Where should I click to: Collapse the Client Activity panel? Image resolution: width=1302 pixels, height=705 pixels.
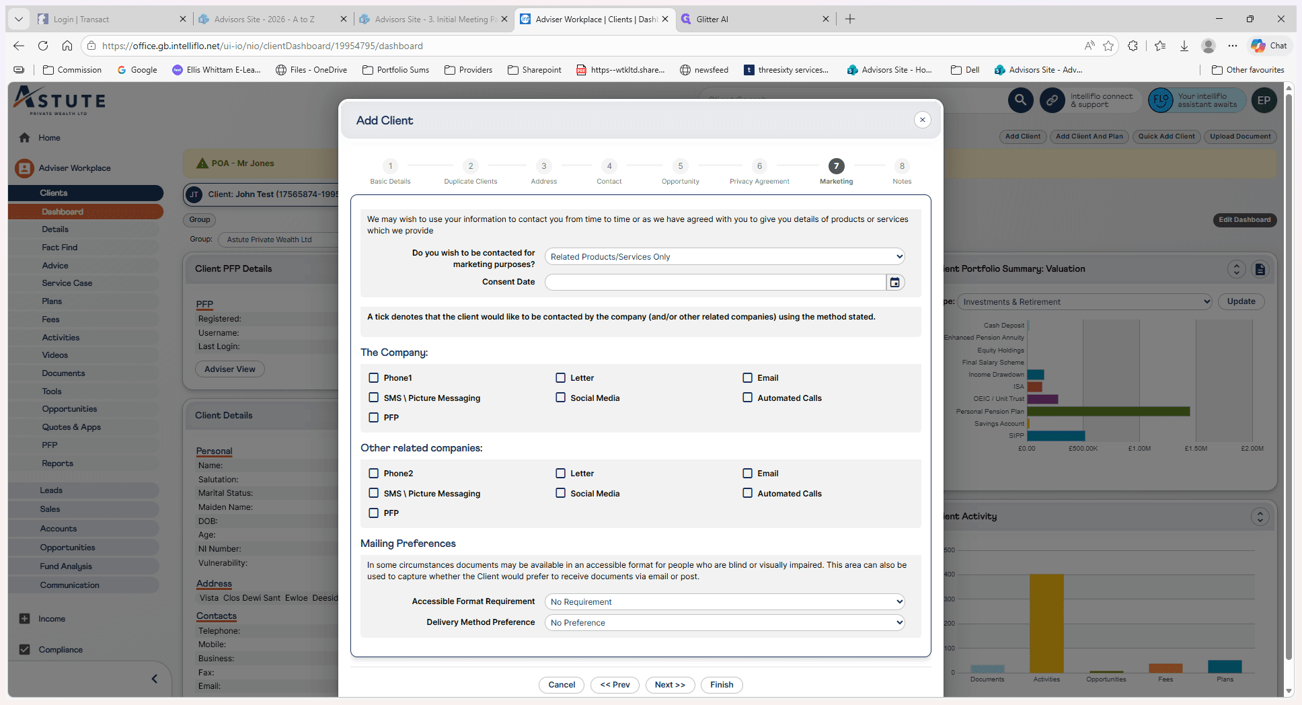pyautogui.click(x=1260, y=517)
